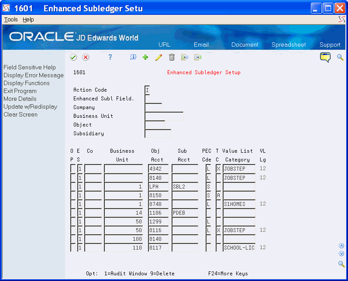Click the Company input field
The image size is (348, 281).
[153, 107]
